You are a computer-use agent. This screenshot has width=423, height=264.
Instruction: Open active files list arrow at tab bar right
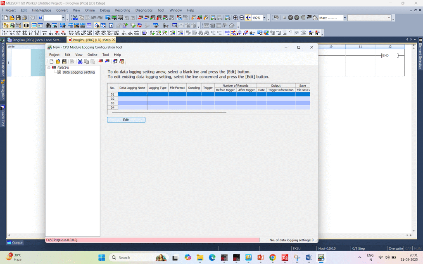tap(415, 40)
